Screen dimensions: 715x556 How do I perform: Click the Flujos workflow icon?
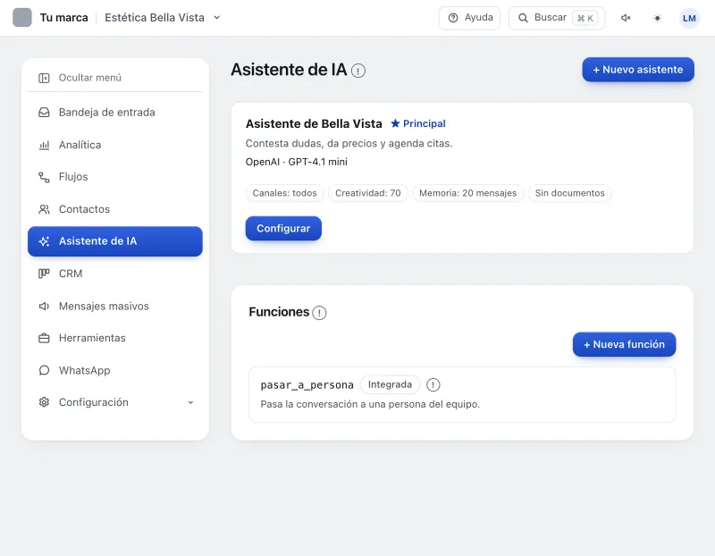[44, 177]
